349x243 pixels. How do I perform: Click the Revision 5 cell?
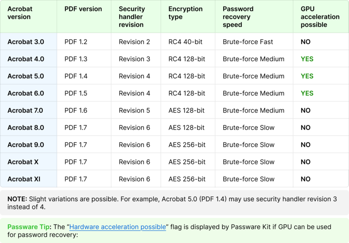pos(134,110)
